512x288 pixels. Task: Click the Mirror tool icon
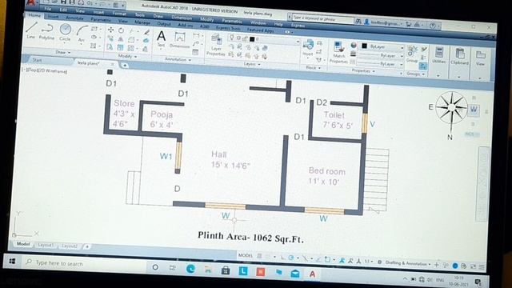121,39
